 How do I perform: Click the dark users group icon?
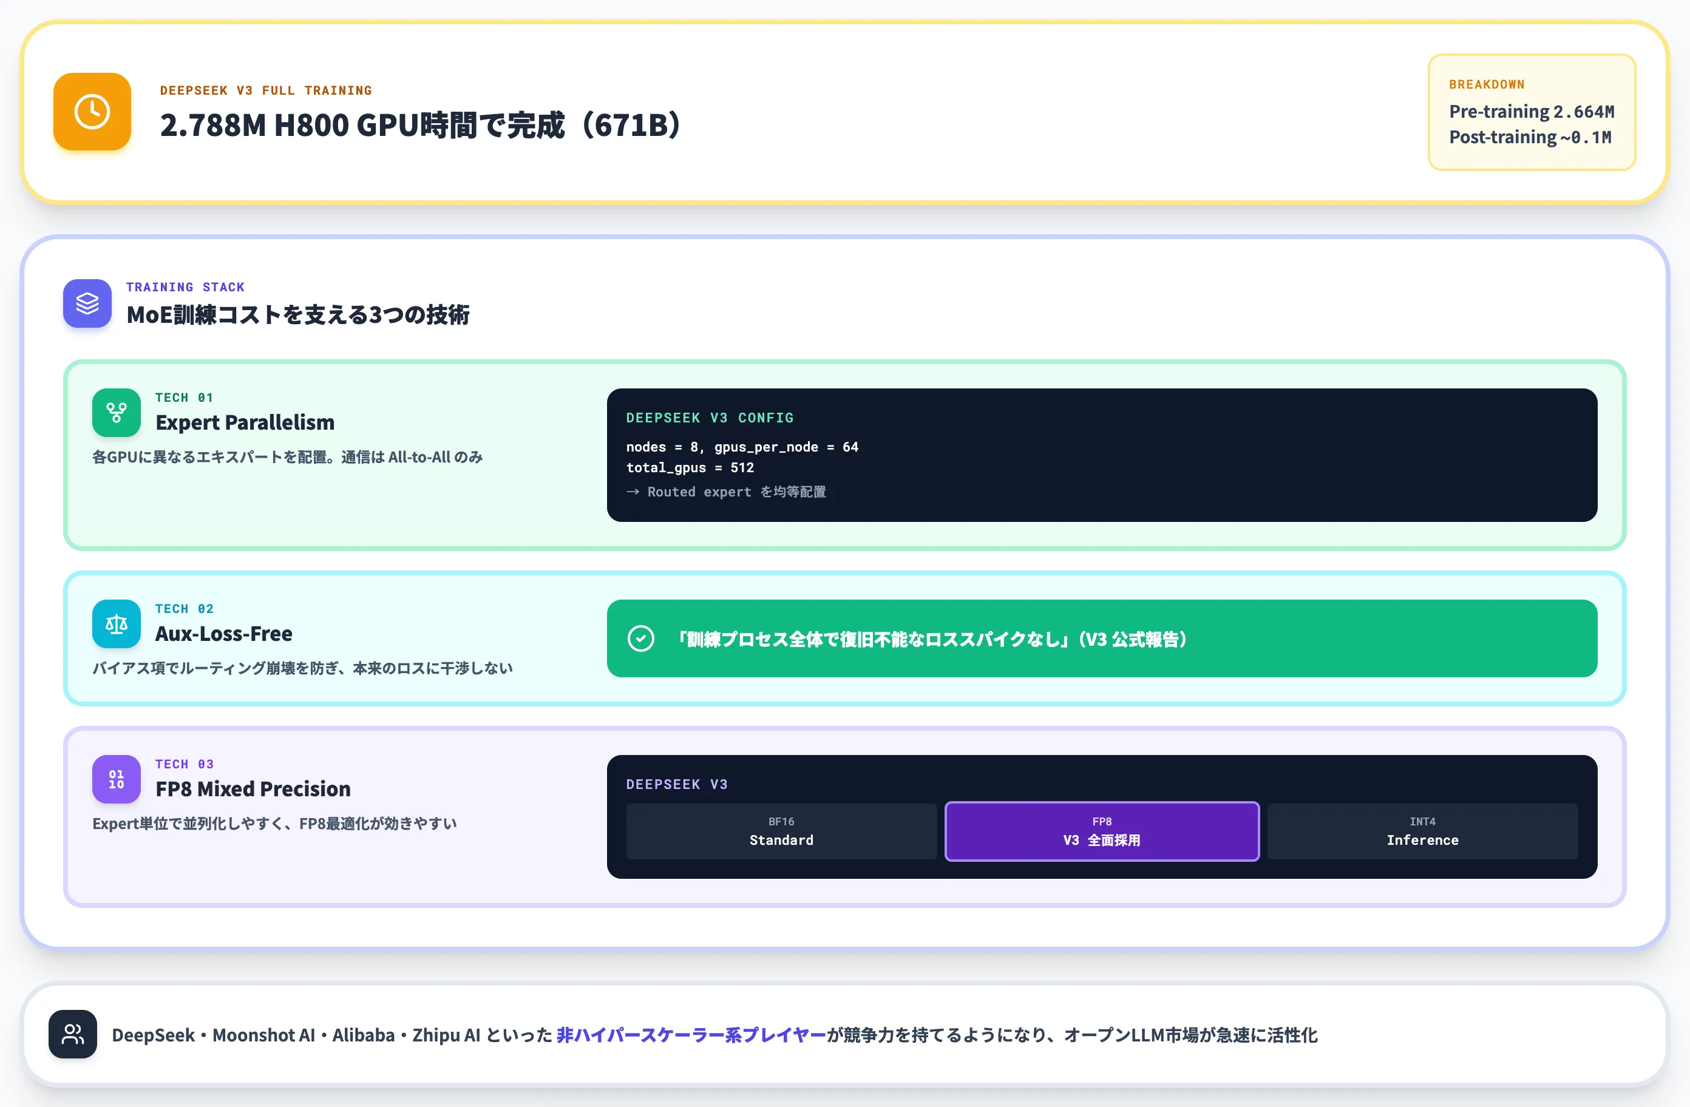[72, 1034]
